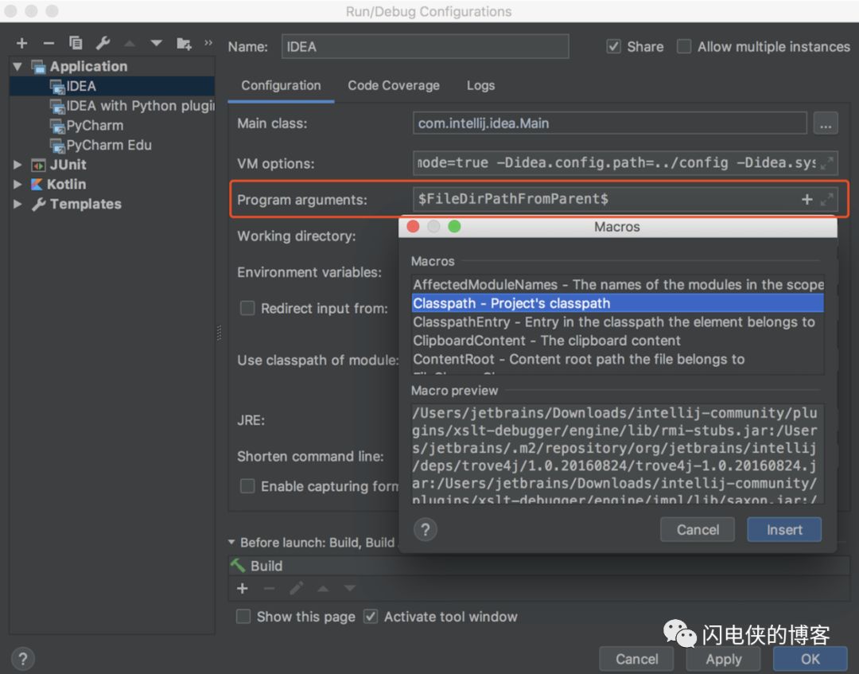Click Insert in Macros dialog
Image resolution: width=859 pixels, height=674 pixels.
point(784,530)
